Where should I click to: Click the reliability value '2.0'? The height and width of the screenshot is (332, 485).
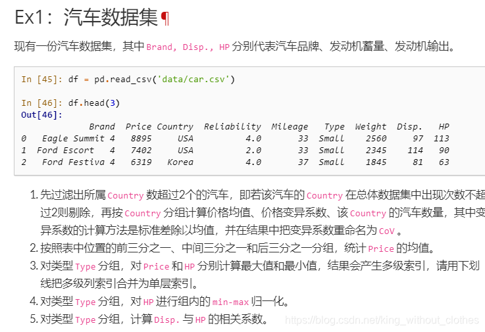(253, 151)
